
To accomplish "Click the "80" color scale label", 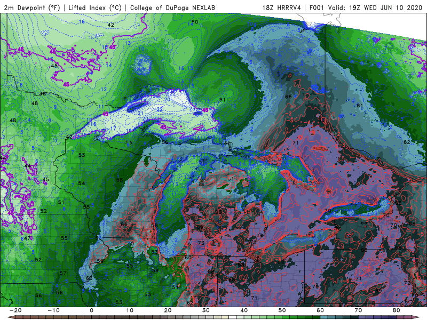I will point(397,310).
